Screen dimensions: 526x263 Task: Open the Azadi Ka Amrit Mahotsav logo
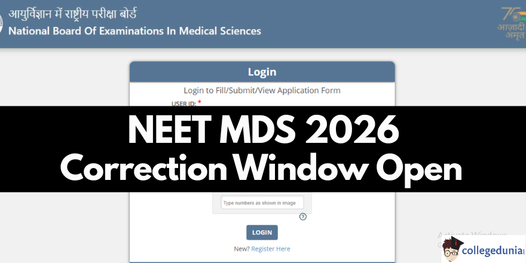511,23
